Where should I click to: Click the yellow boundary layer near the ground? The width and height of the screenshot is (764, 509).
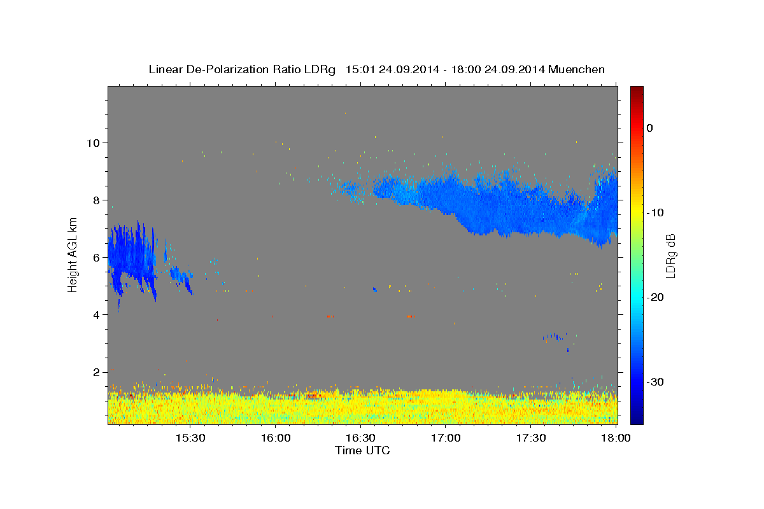point(362,407)
